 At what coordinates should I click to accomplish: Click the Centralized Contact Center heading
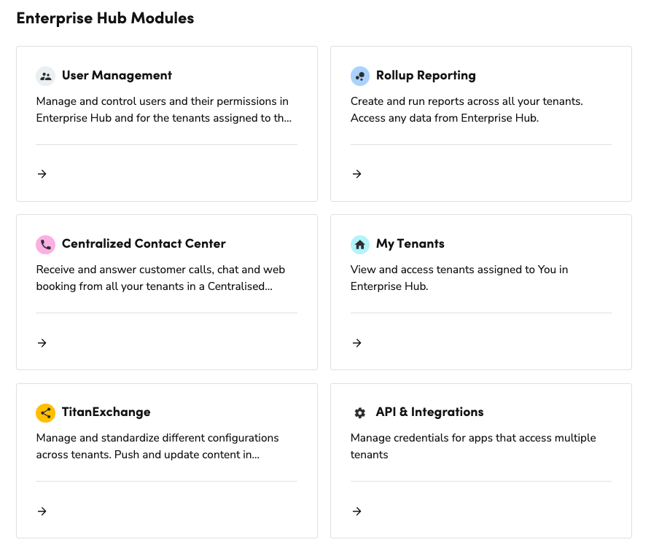coord(144,244)
